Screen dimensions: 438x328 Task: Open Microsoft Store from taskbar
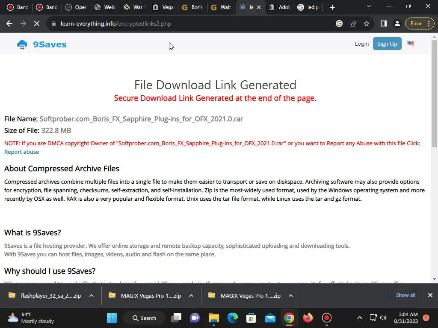[x=251, y=318]
